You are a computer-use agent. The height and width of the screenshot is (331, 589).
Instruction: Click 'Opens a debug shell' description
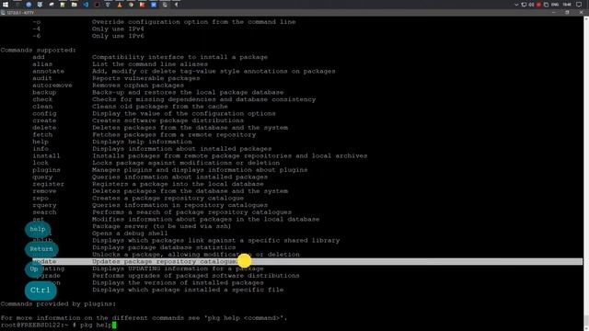(x=130, y=234)
